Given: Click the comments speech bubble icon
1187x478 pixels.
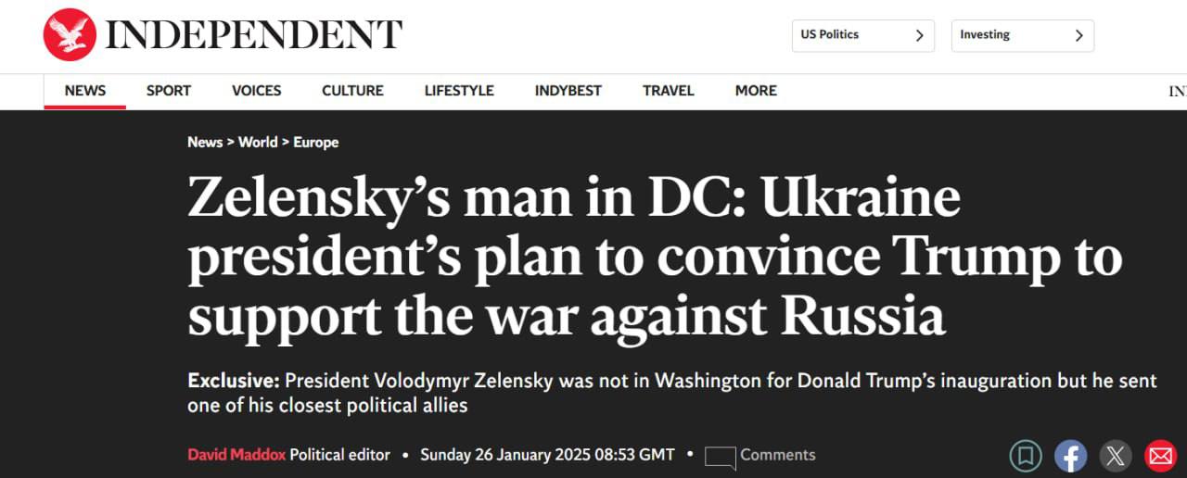Looking at the screenshot, I should tap(720, 457).
